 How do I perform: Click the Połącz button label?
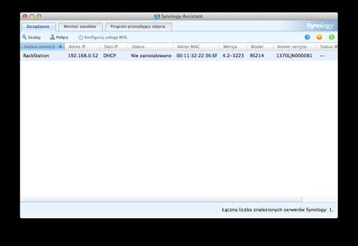pyautogui.click(x=62, y=37)
